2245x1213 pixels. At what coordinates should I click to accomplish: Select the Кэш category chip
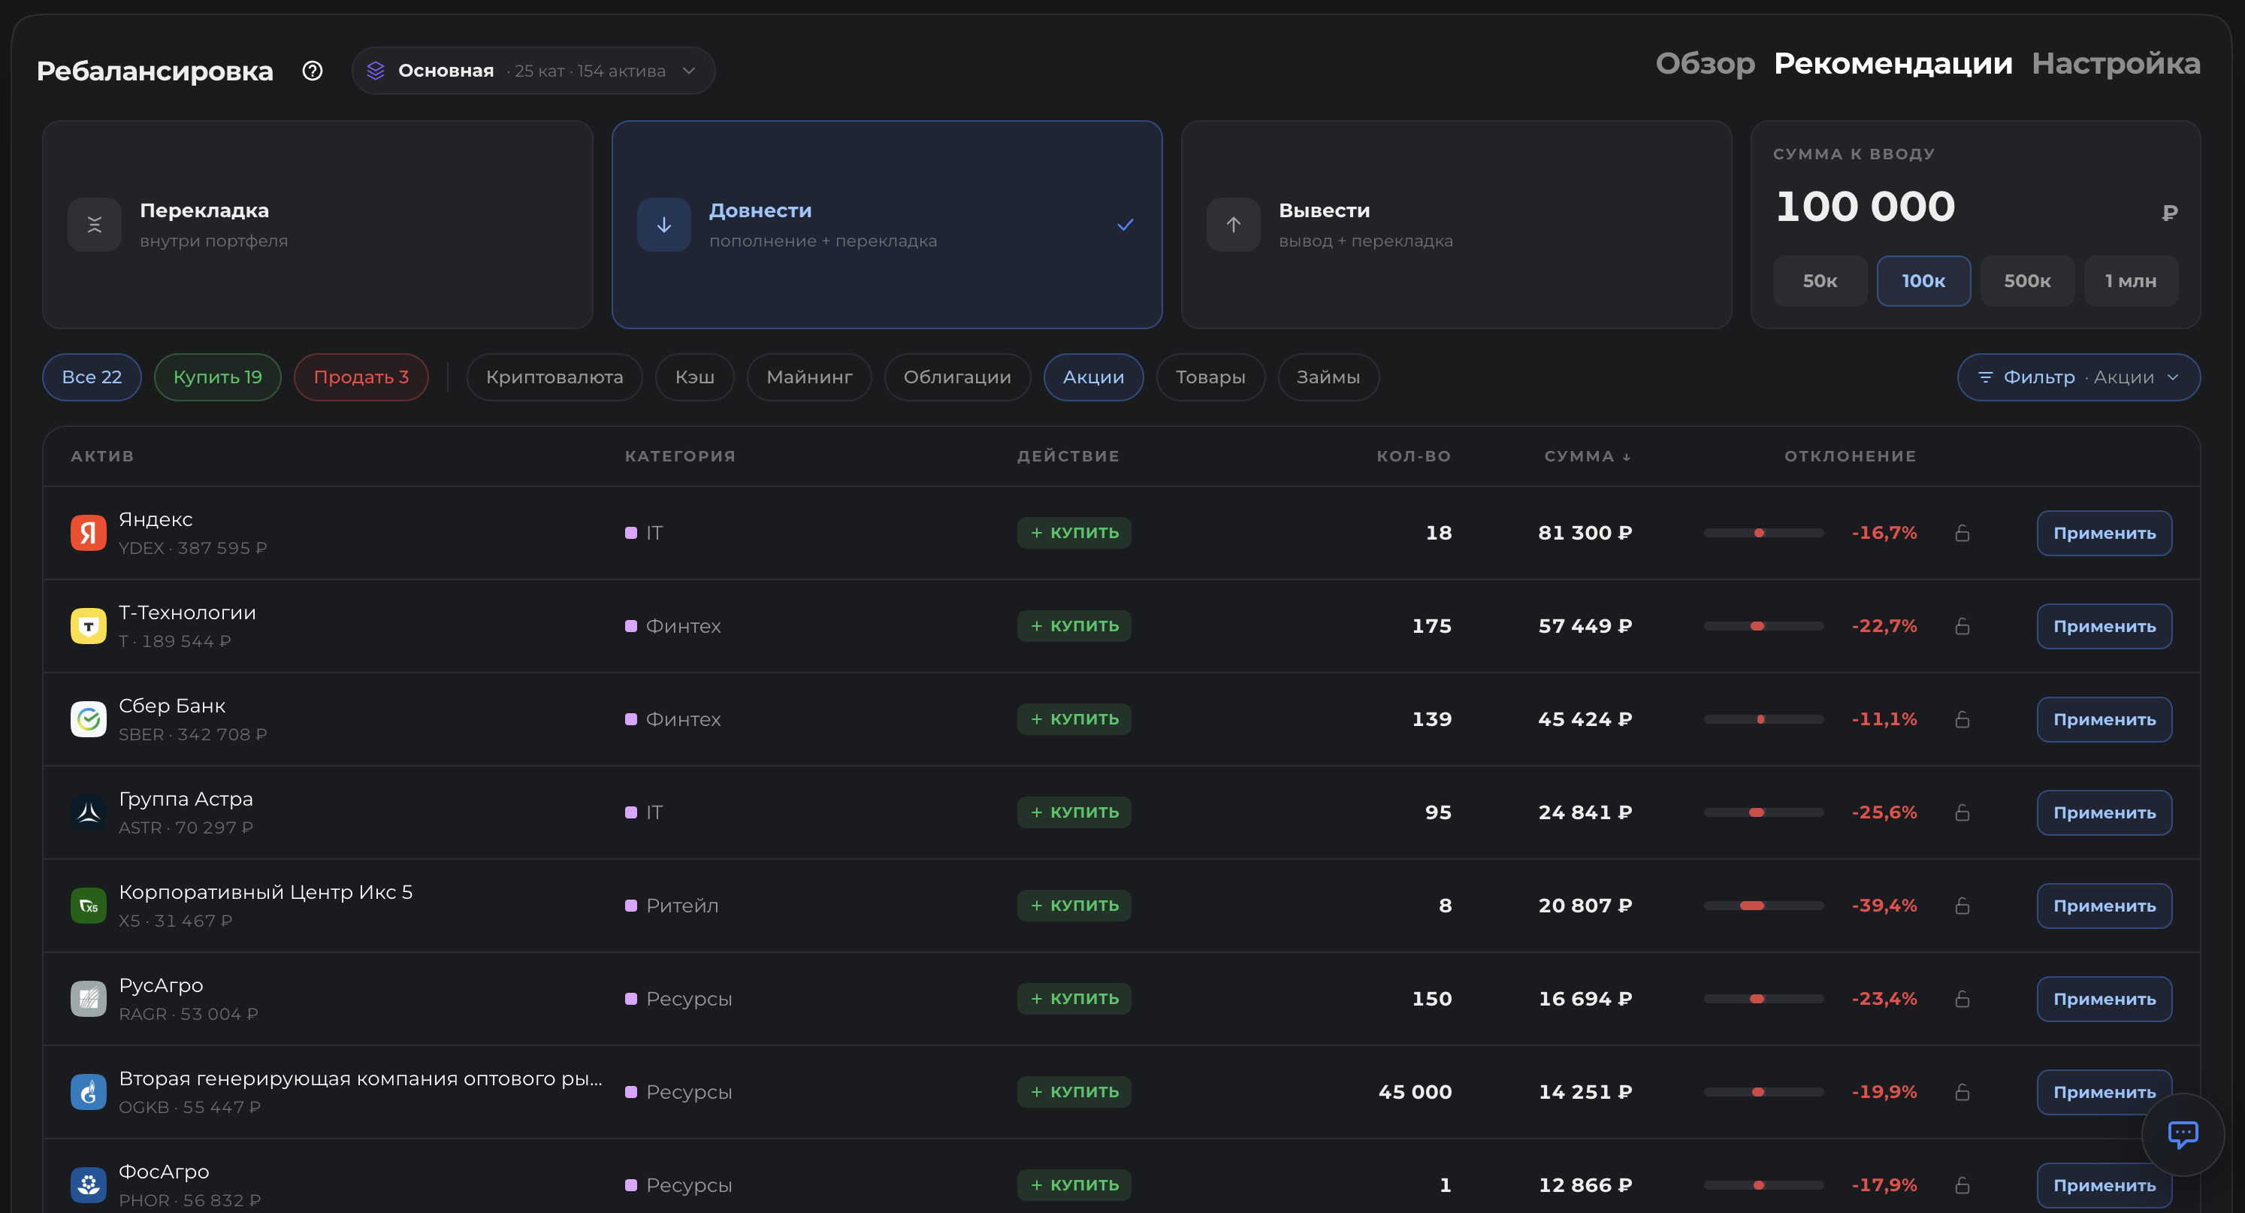pyautogui.click(x=694, y=377)
